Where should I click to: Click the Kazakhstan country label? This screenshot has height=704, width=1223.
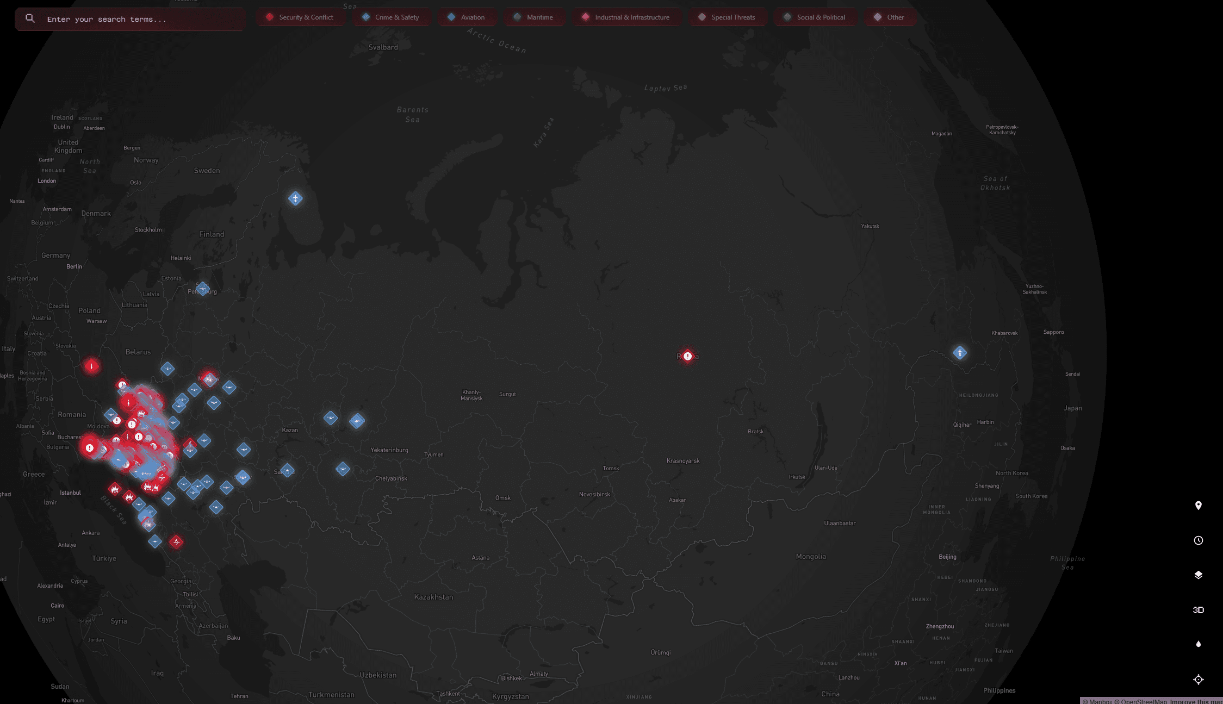click(x=433, y=597)
